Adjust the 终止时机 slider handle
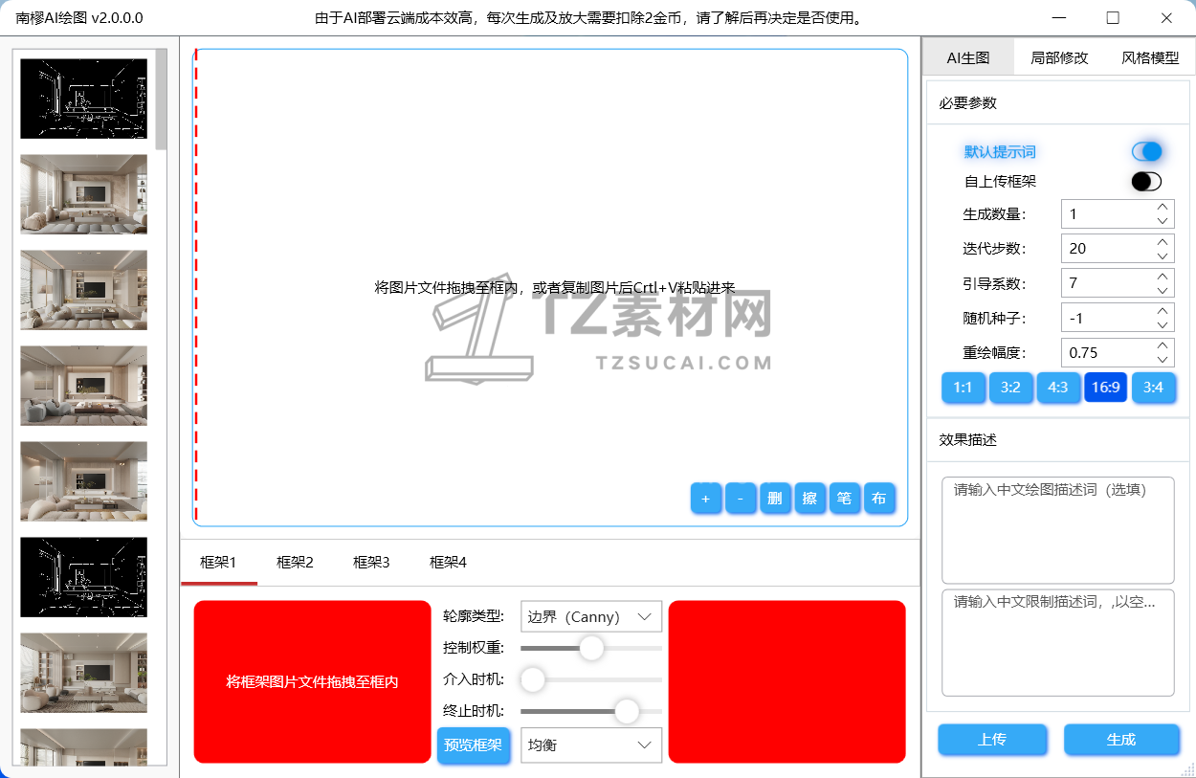 (x=627, y=711)
